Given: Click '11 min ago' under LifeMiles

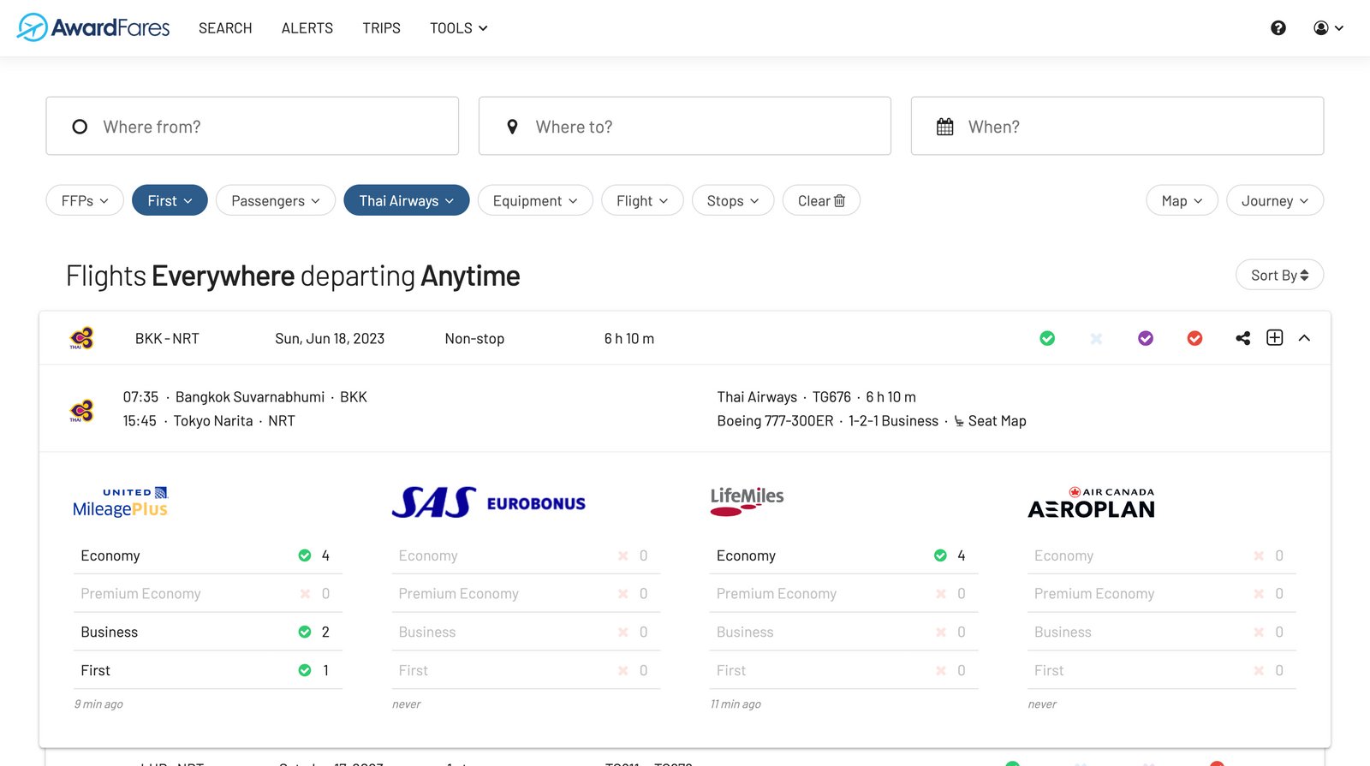Looking at the screenshot, I should pyautogui.click(x=736, y=704).
